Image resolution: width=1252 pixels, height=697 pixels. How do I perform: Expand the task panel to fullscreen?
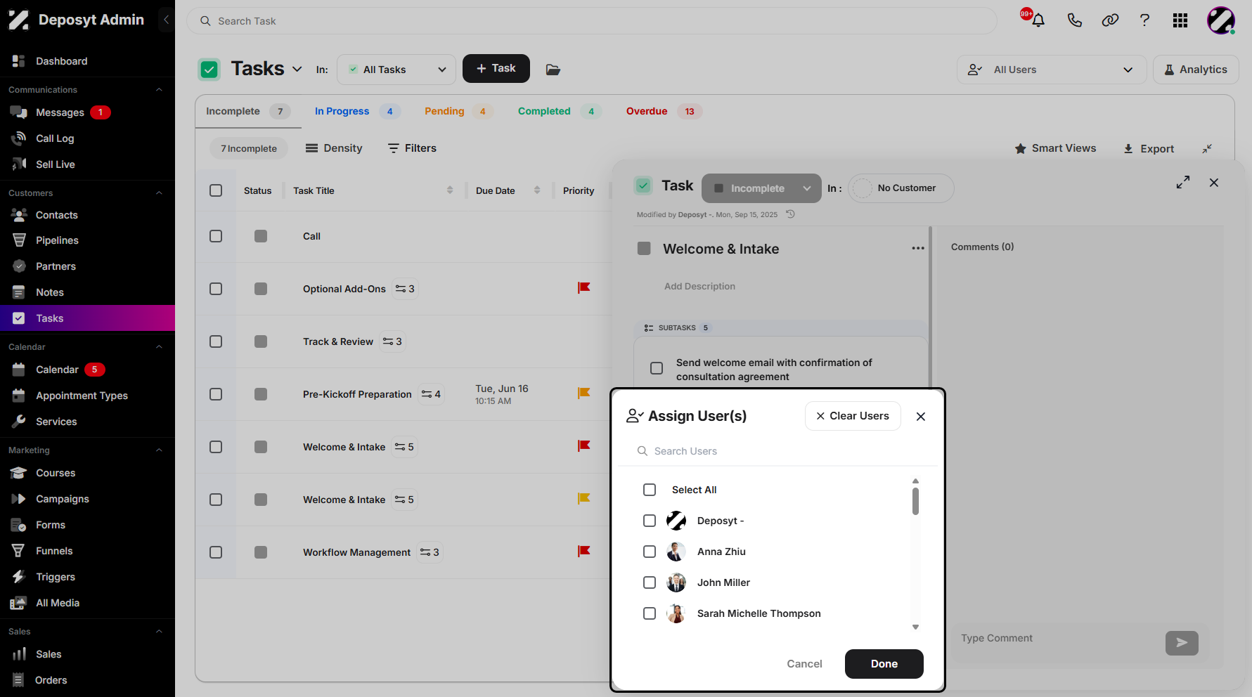point(1183,182)
